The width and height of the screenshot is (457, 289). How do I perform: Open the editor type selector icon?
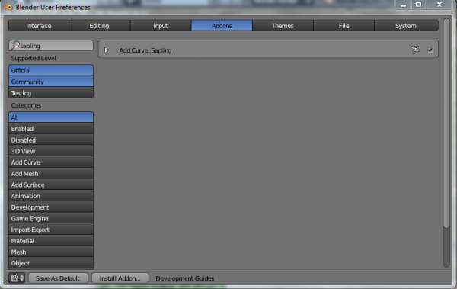(x=17, y=278)
